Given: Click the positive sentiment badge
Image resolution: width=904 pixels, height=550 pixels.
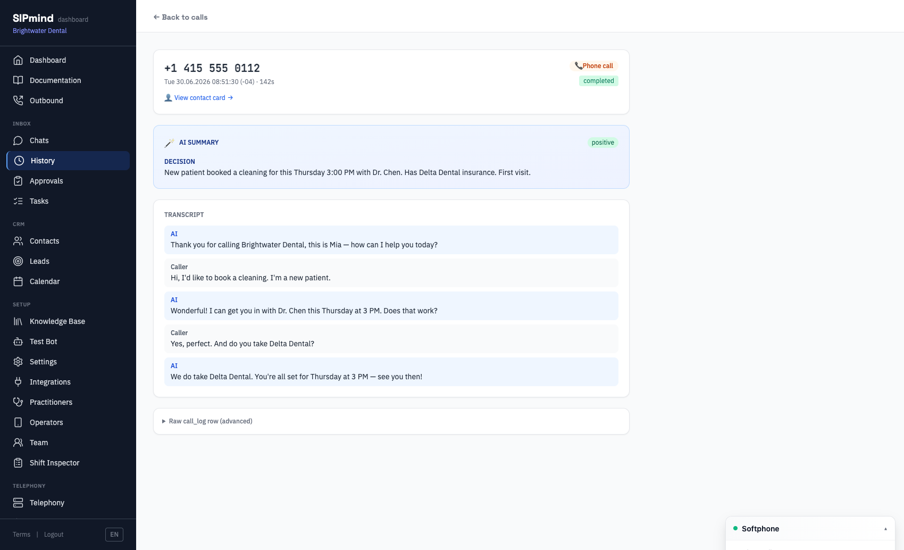Looking at the screenshot, I should 603,143.
